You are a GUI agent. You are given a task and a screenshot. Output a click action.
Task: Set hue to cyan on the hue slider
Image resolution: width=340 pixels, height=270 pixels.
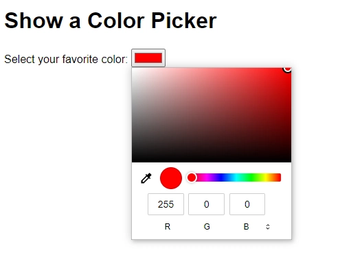(236, 177)
